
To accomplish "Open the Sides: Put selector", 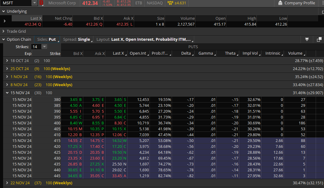I will coord(48,39).
